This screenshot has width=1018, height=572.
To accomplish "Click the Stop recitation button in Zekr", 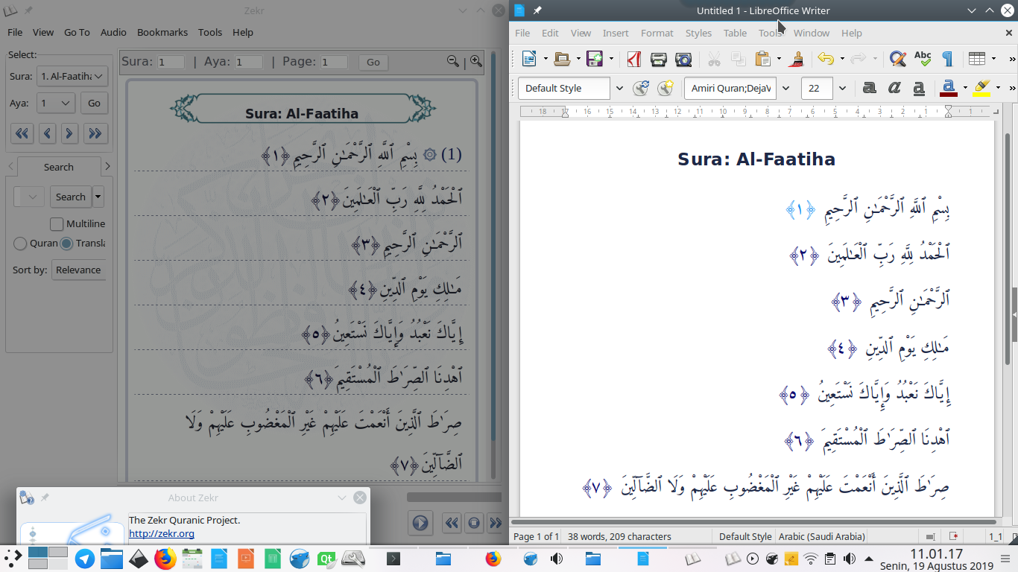I will tap(474, 523).
